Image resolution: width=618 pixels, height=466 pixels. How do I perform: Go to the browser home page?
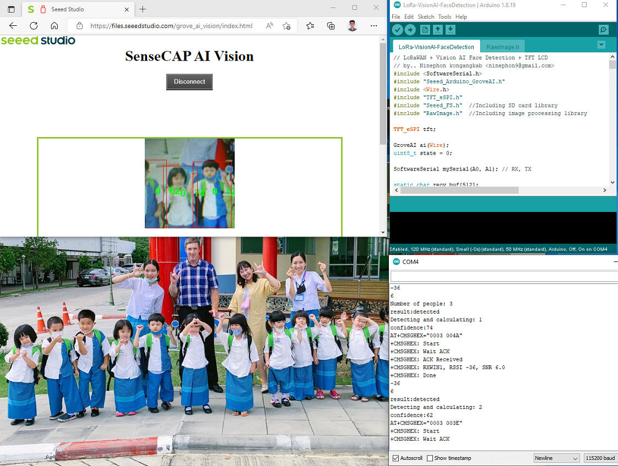55,26
